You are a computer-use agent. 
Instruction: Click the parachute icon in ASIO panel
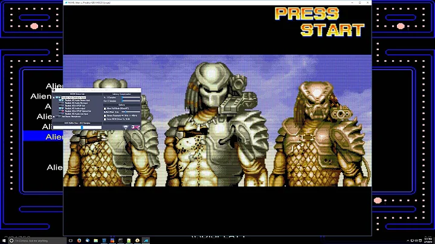(126, 127)
